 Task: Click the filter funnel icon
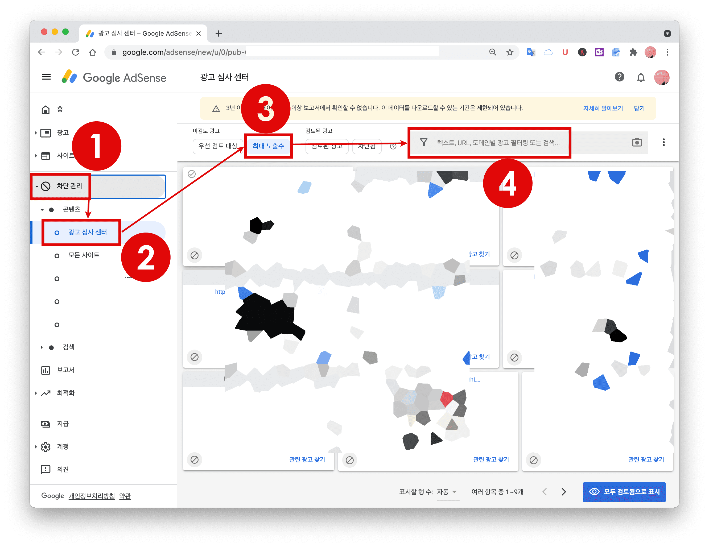pos(423,142)
